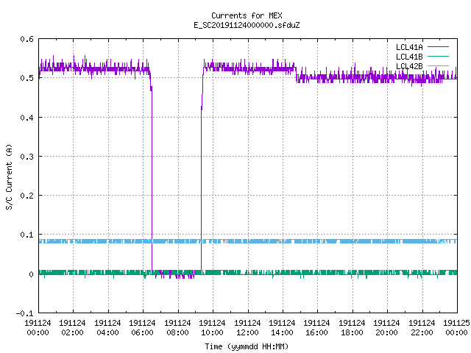The height and width of the screenshot is (353, 471).
Task: Click the LCL41A step down near 14:45
Action: 296,74
